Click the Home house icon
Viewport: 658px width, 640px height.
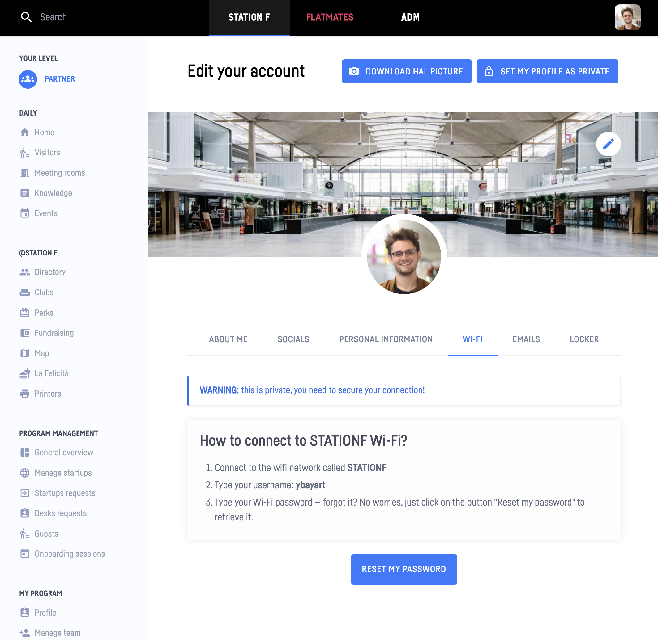[24, 133]
